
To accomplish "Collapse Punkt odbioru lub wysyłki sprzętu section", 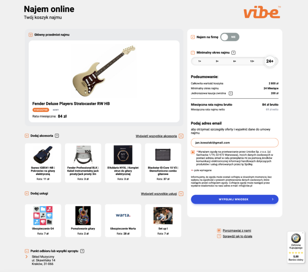I will pos(27,251).
